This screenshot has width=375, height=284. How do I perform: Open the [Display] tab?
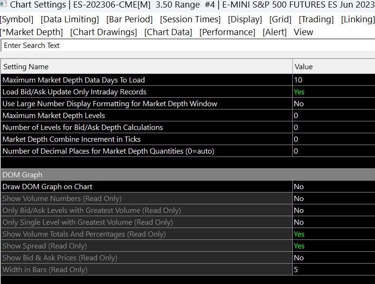245,19
